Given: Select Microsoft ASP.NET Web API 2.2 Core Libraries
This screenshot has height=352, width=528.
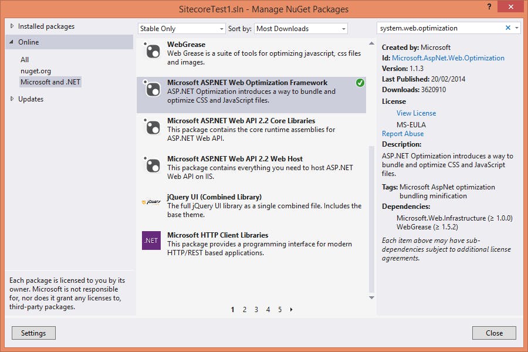Looking at the screenshot, I should coord(241,121).
